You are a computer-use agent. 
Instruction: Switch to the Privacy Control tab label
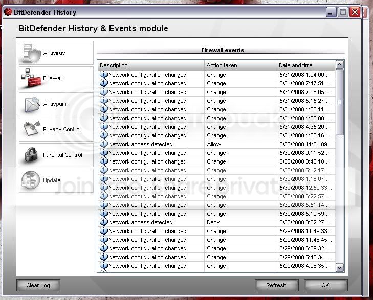pos(62,129)
